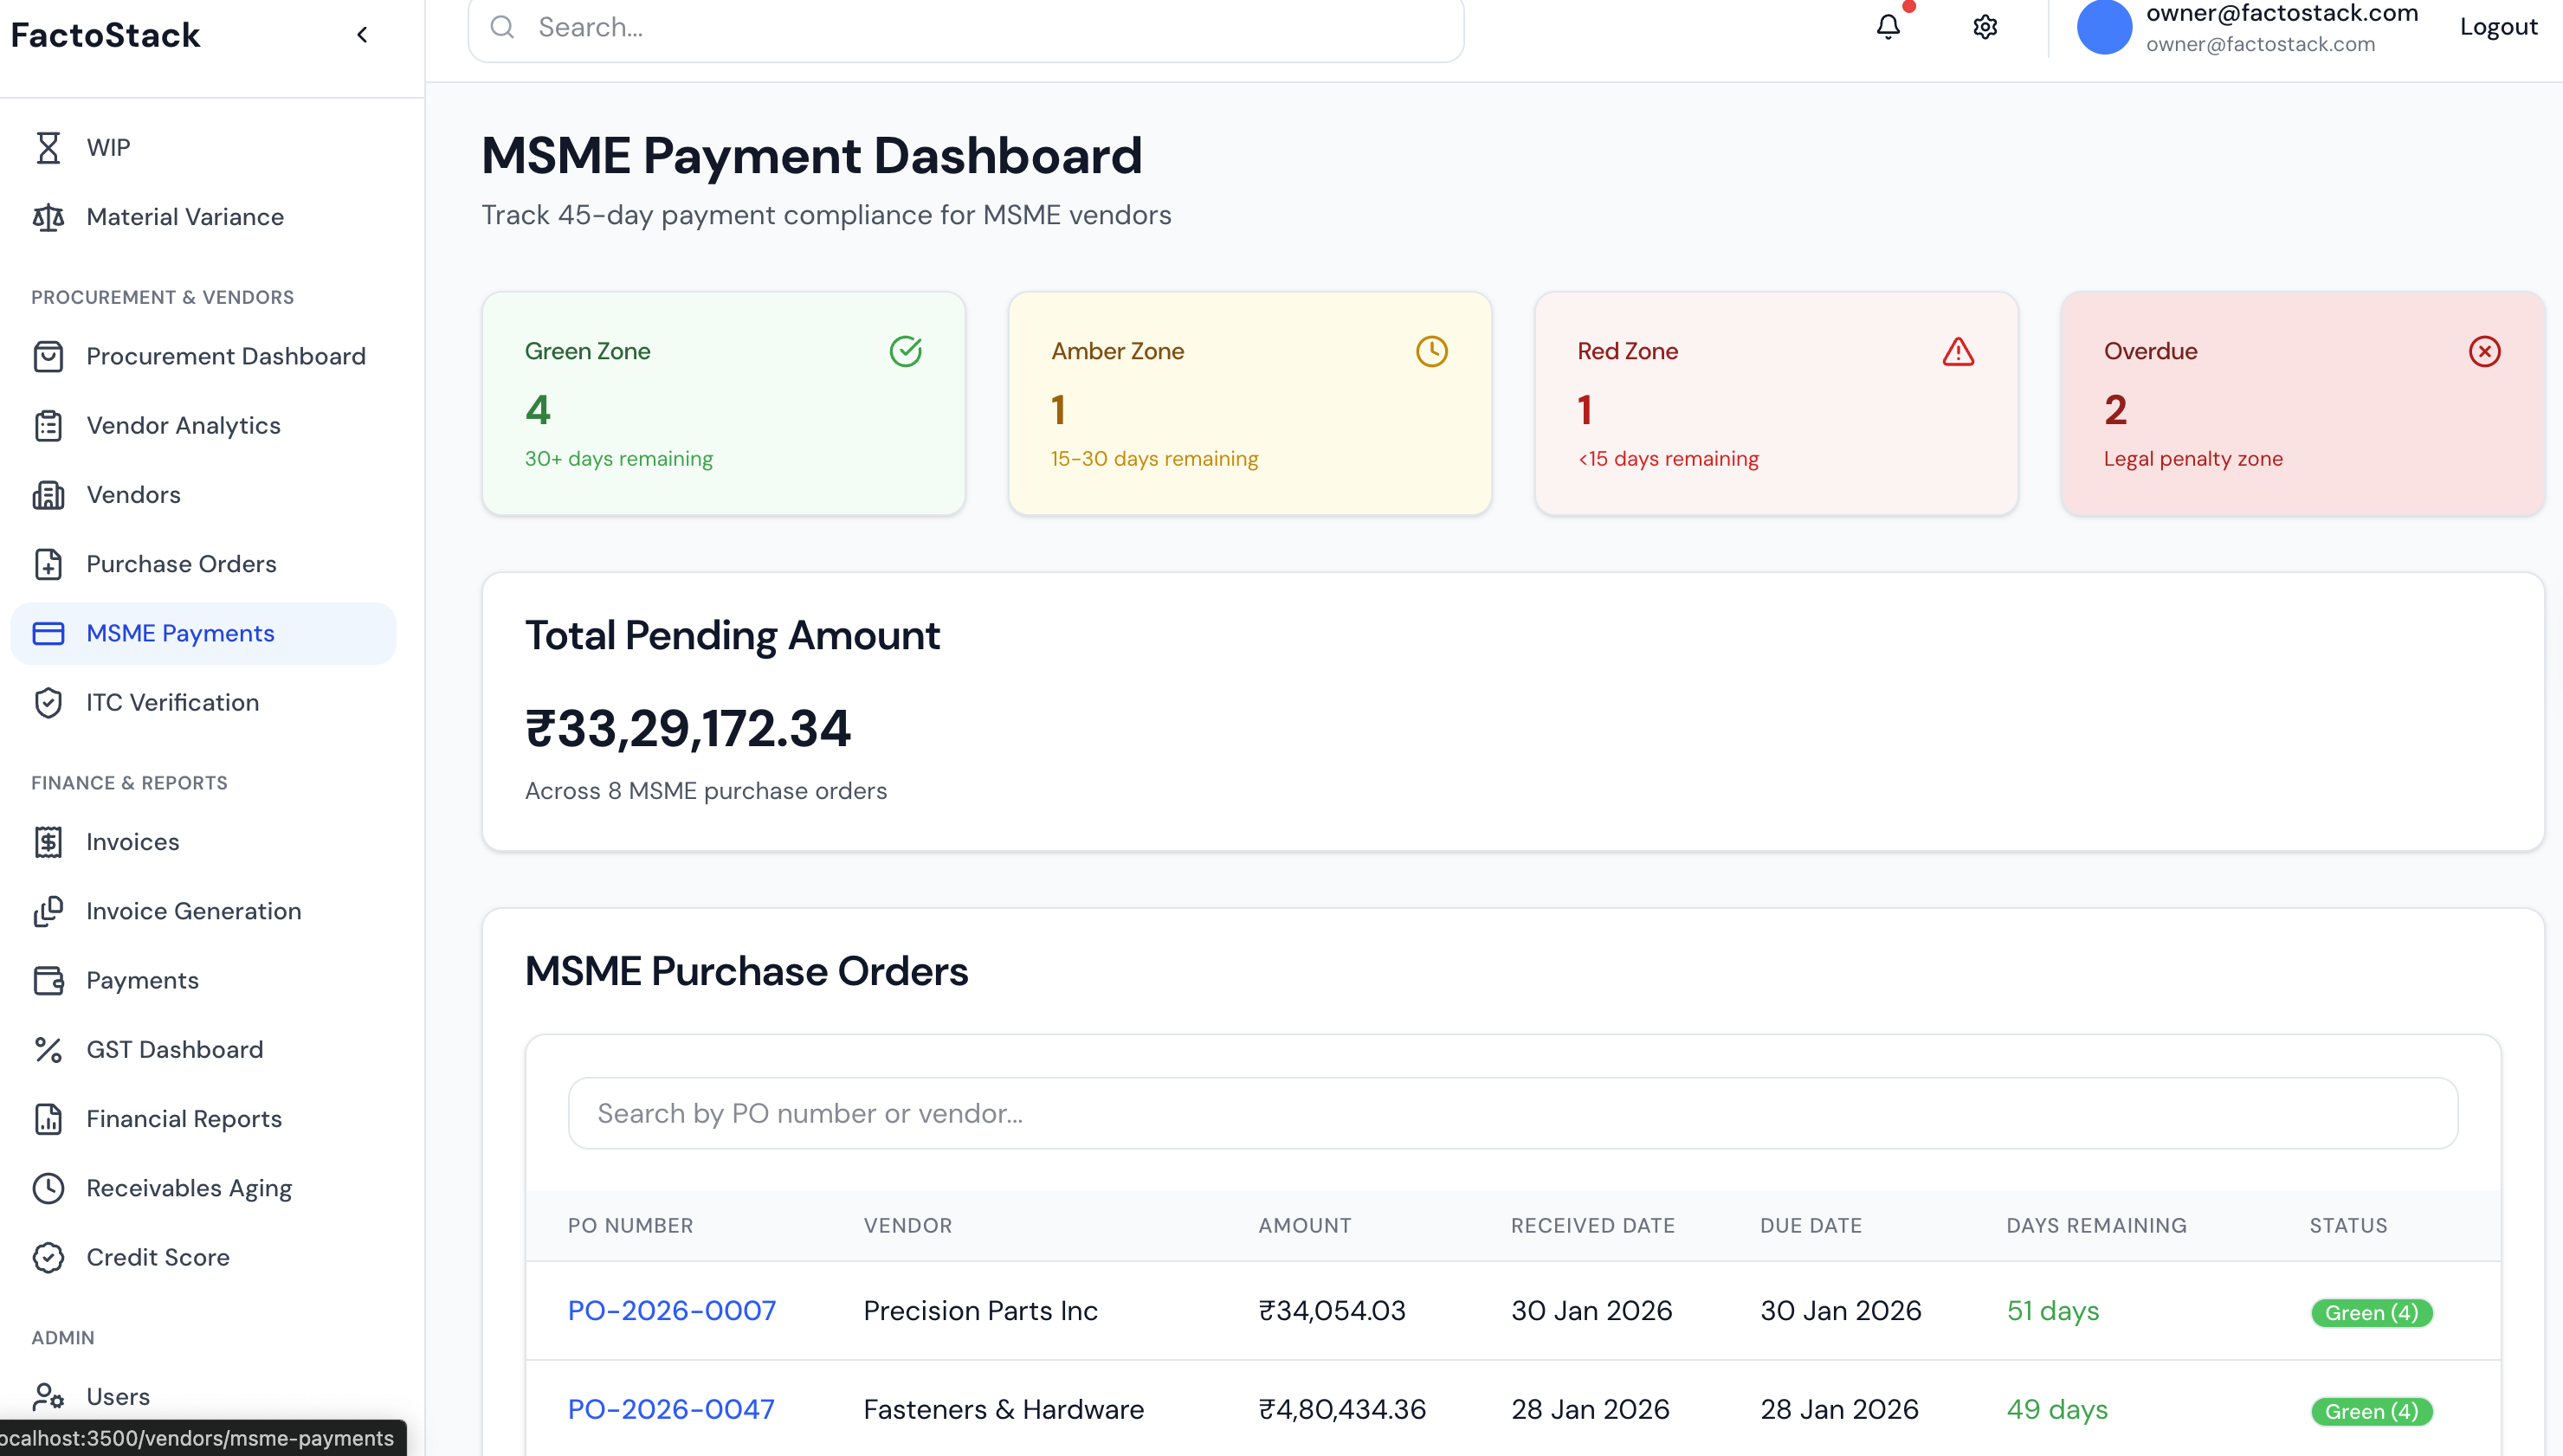Viewport: 2563px width, 1456px height.
Task: Click the Procurement Dashboard bag icon
Action: [48, 356]
